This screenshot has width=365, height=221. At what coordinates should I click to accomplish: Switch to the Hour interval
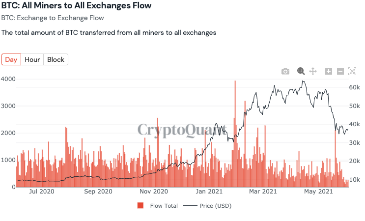(32, 59)
